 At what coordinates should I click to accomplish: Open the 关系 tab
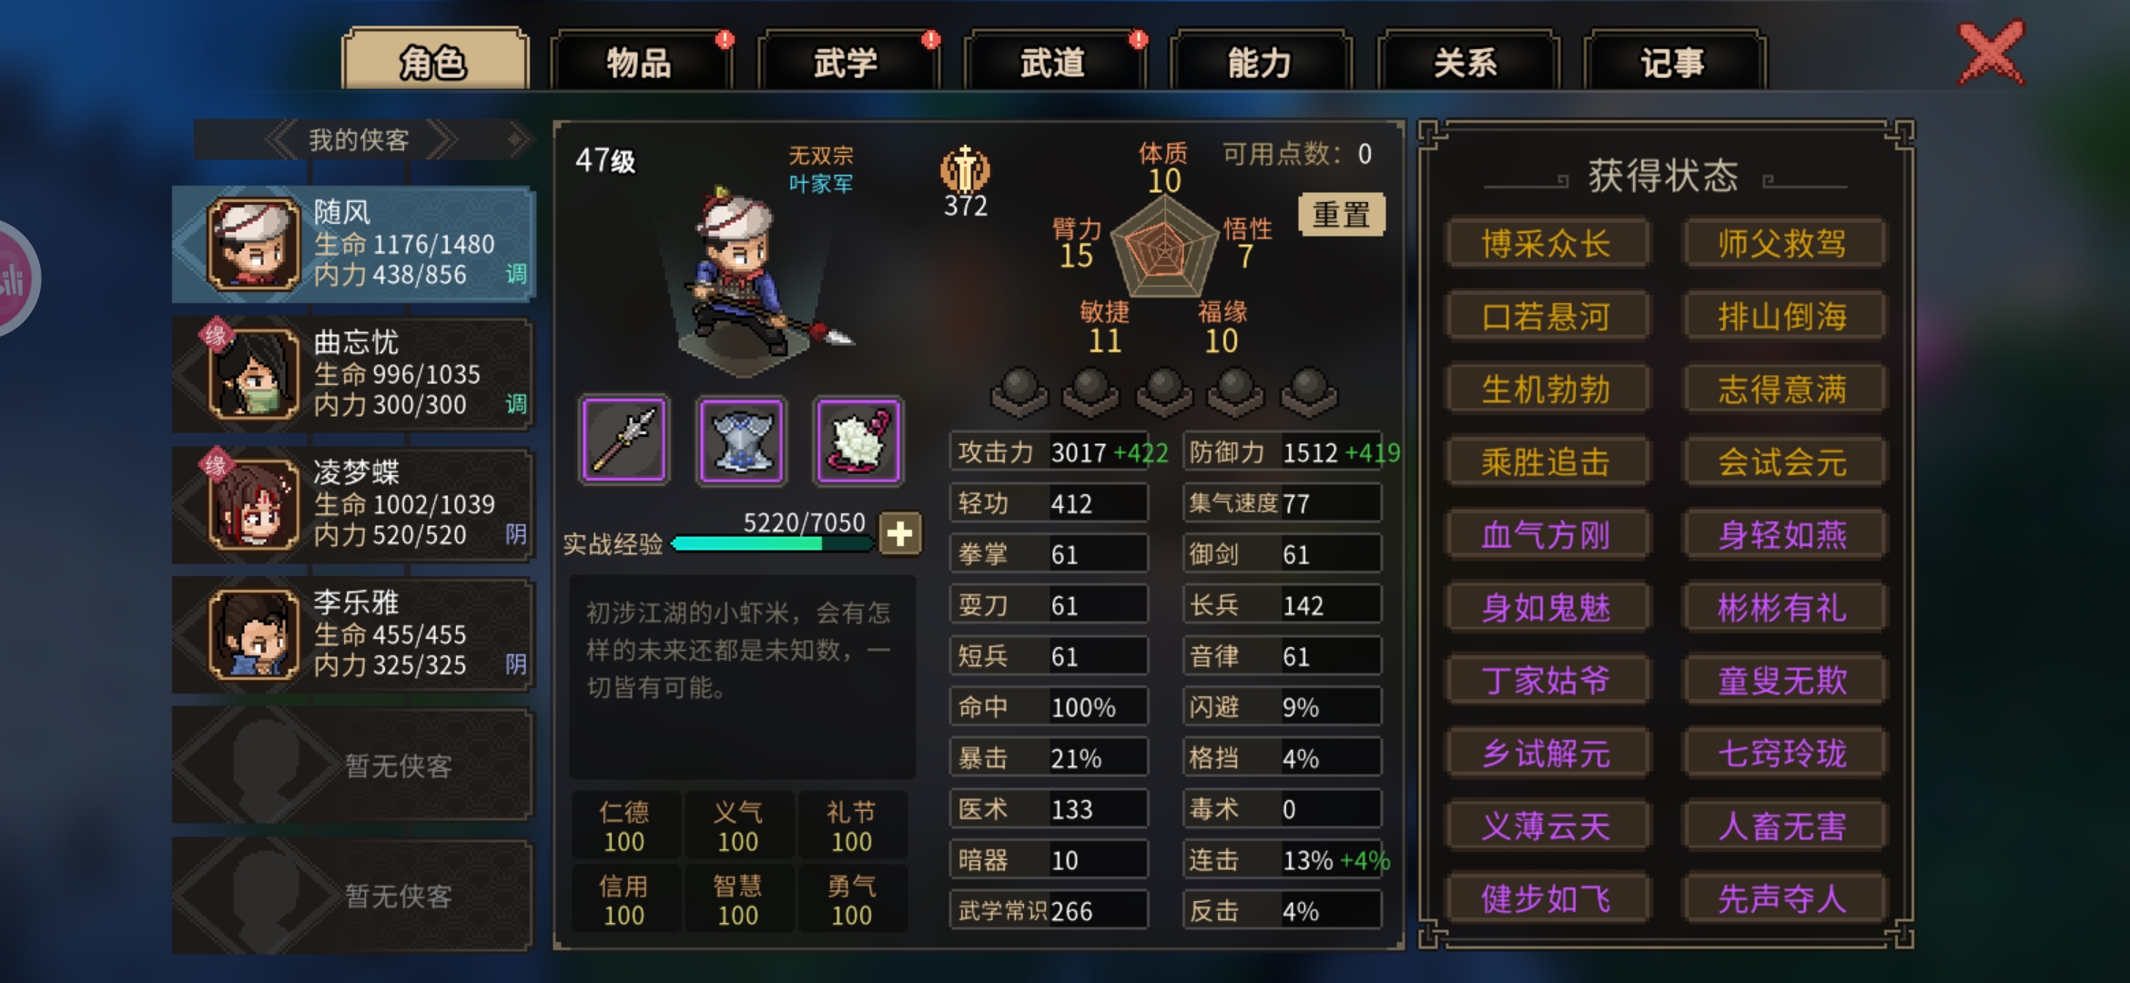(x=1466, y=62)
